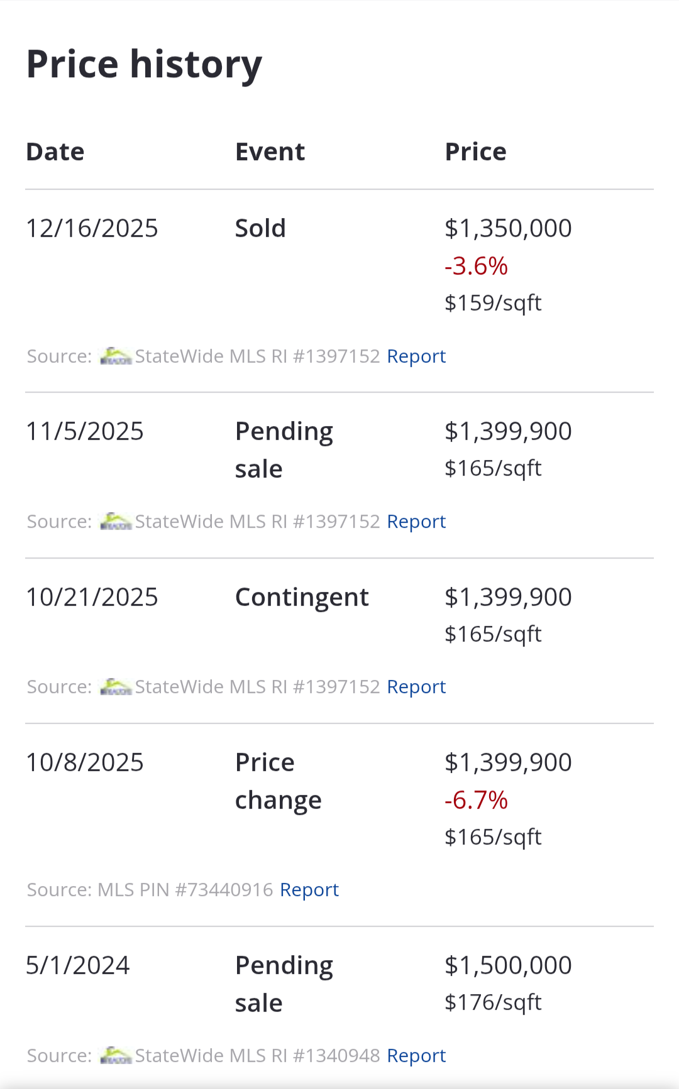Report the 10/21/2025 Contingent entry
Screen dimensions: 679x1089
point(416,687)
